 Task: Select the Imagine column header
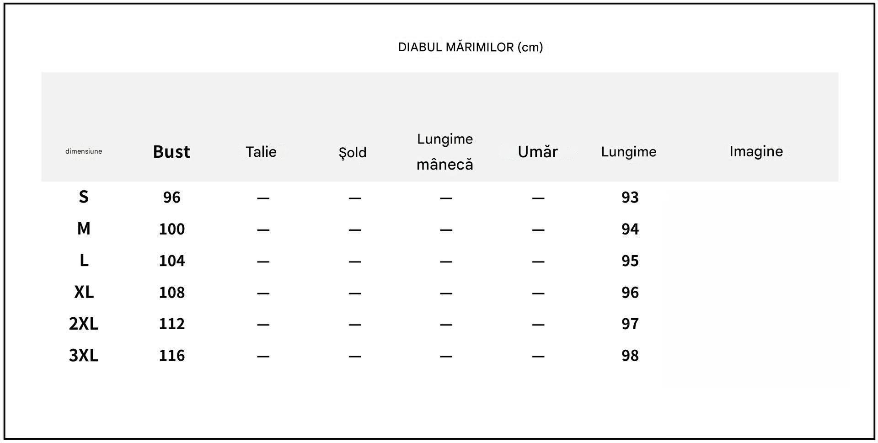(x=756, y=151)
